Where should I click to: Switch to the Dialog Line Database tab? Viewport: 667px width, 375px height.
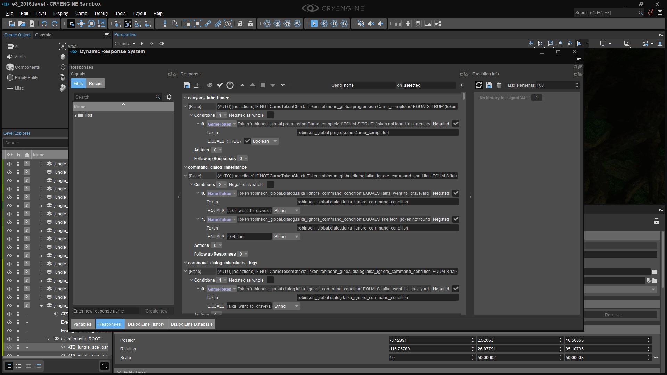pos(191,324)
